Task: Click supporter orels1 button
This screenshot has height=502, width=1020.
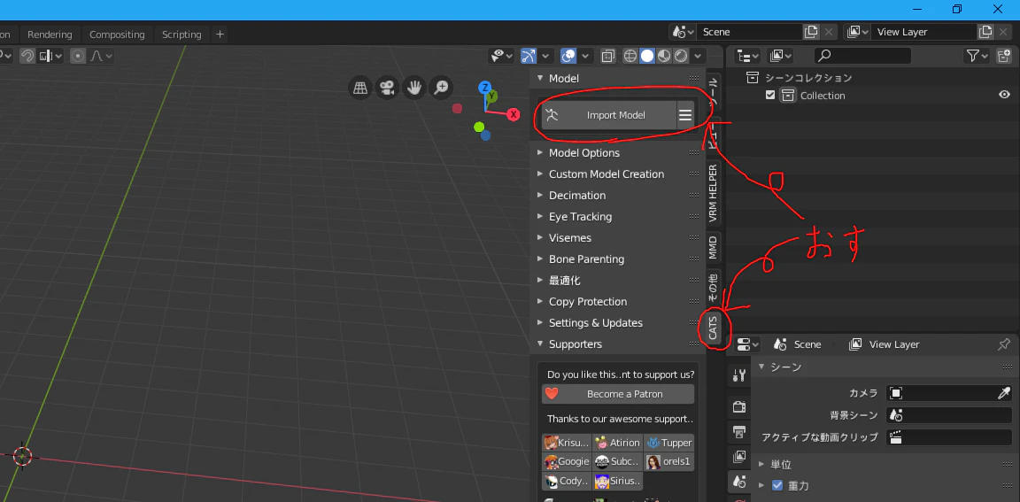Action: [x=669, y=461]
